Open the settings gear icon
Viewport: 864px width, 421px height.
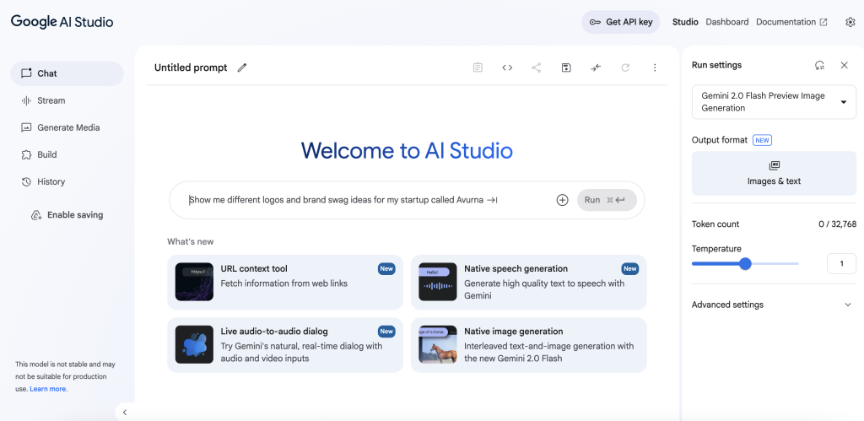tap(850, 22)
